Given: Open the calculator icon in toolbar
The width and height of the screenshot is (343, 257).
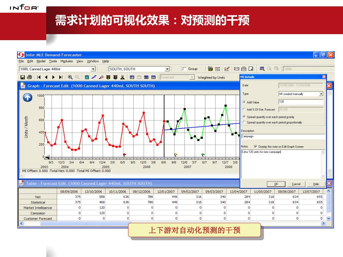Looking at the screenshot, I should (87, 77).
